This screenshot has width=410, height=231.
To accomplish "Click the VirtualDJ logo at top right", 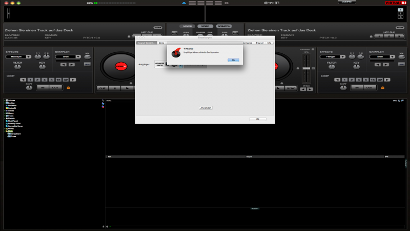I will pyautogui.click(x=396, y=3).
